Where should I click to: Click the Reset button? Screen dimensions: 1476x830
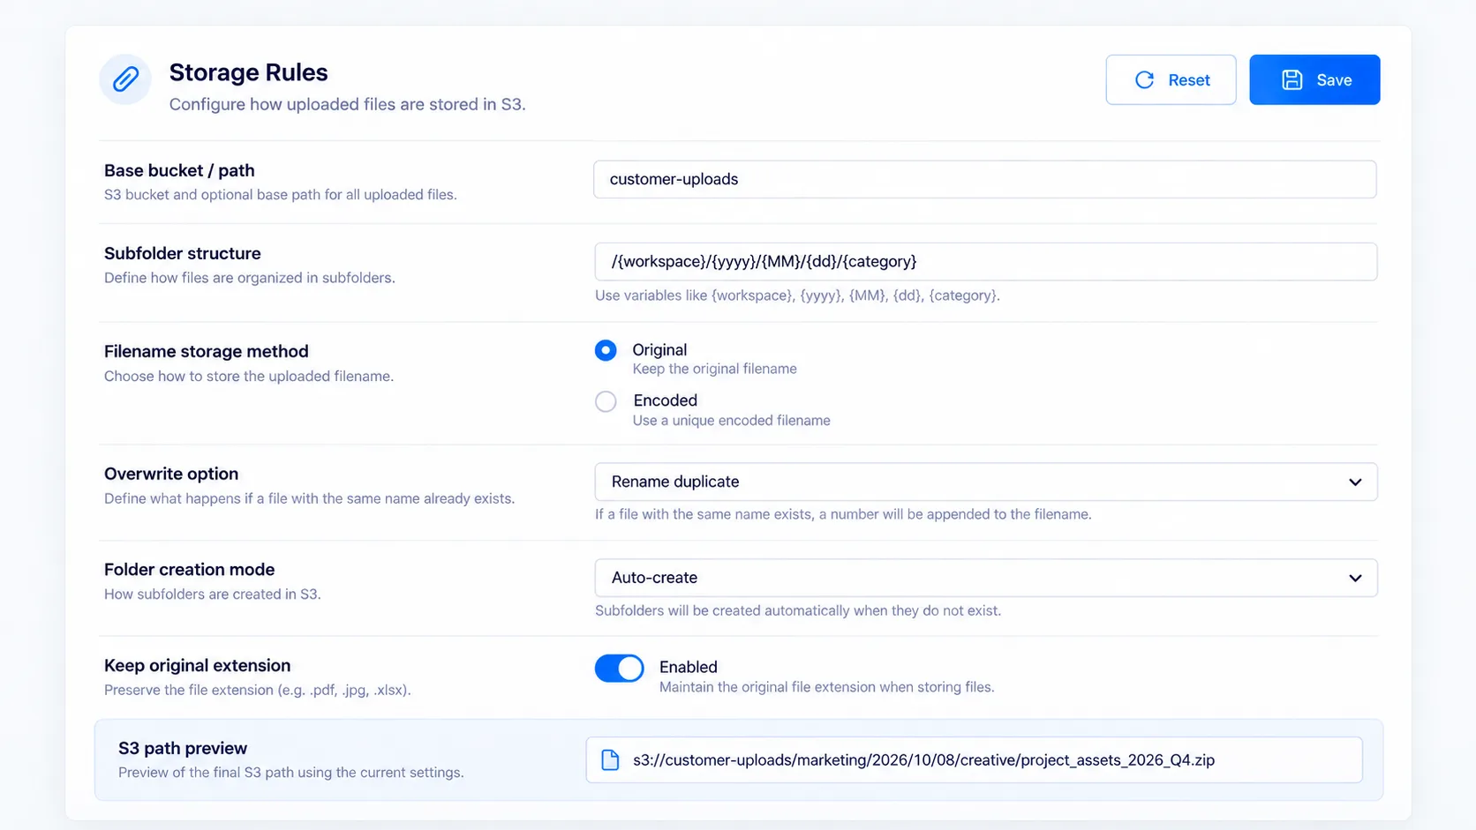click(x=1171, y=79)
